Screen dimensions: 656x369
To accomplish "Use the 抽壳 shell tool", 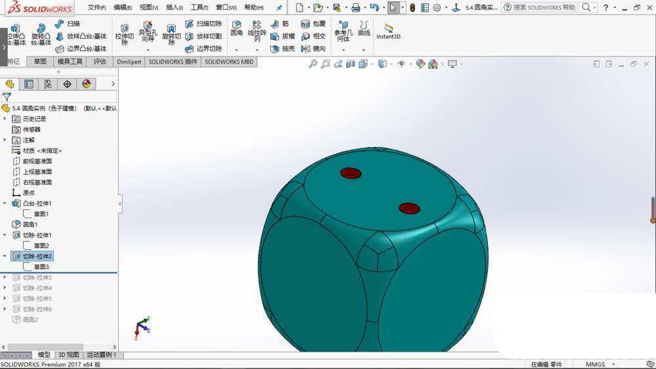I will [x=283, y=49].
